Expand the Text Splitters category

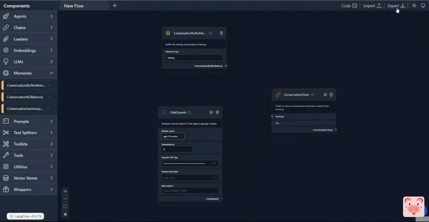tap(28, 133)
